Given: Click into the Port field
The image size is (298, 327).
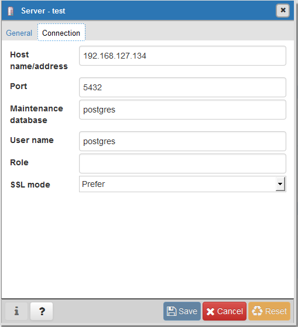Looking at the screenshot, I should point(183,87).
